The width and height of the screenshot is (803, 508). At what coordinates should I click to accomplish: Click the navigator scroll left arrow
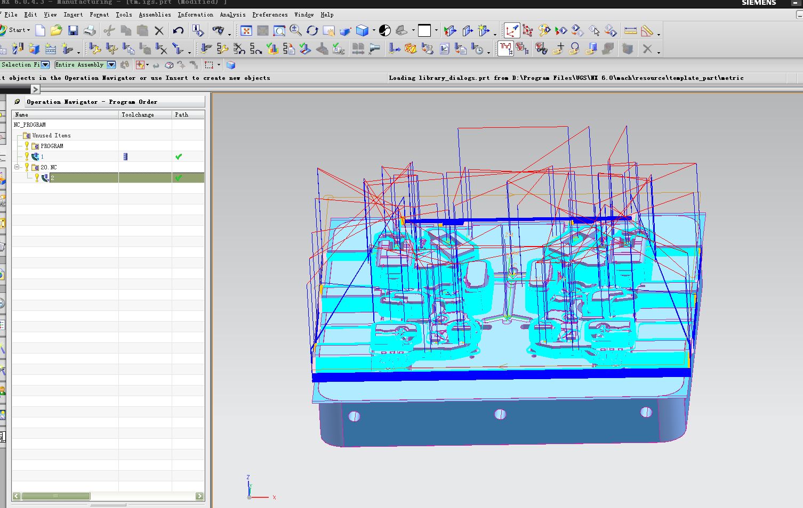[17, 496]
